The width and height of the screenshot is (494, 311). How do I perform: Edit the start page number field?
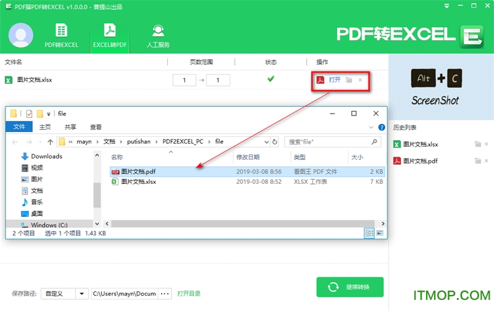point(184,80)
